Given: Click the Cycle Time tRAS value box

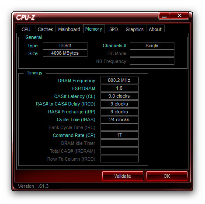Looking at the screenshot, I should [x=119, y=120].
